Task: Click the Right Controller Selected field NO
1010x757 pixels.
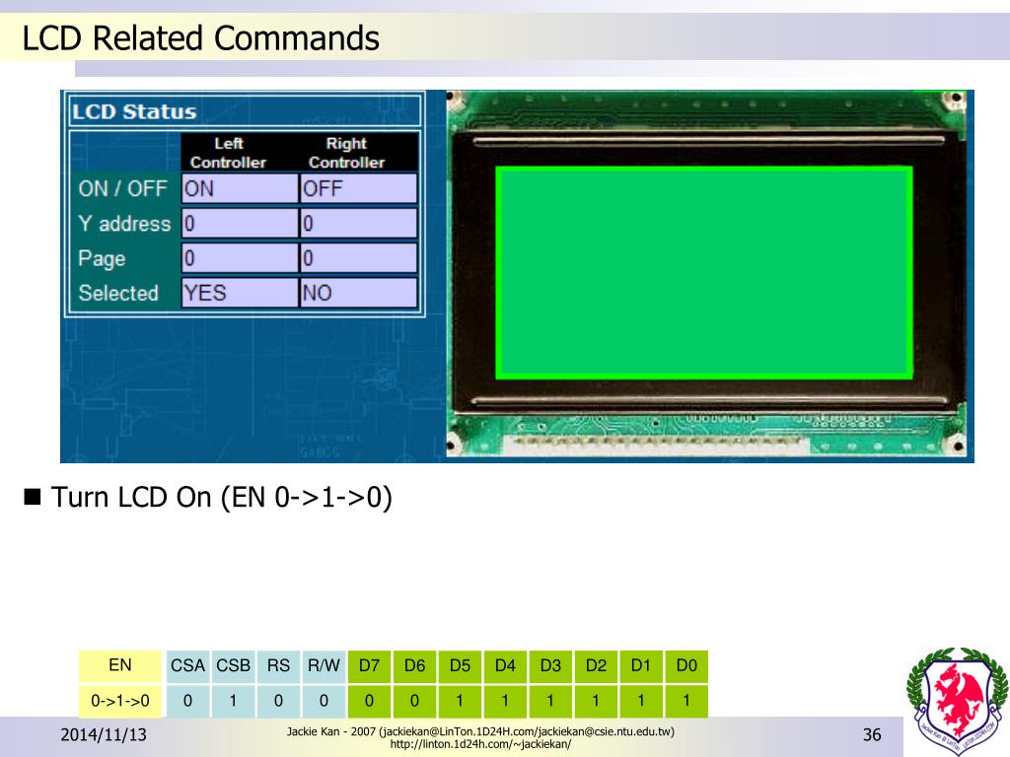Action: tap(359, 293)
